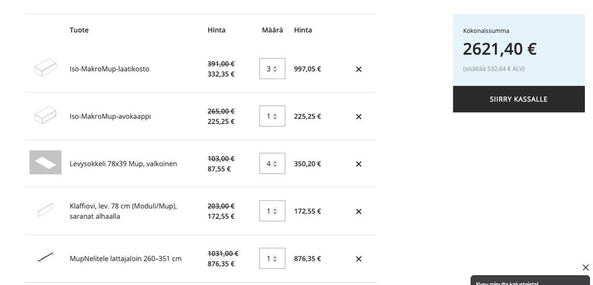Viewport: 593px width, 285px height.
Task: Remove Iso-MakroMup-laatikosto from cart
Action: point(359,69)
